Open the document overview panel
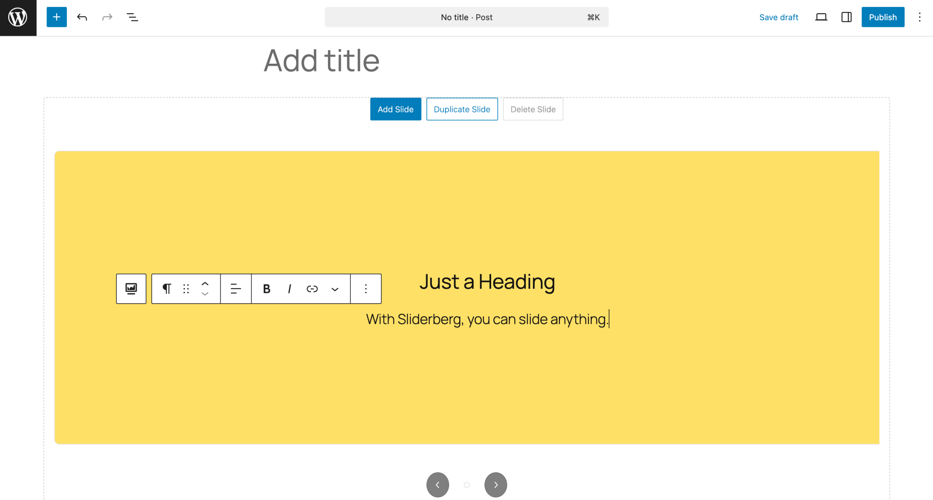Viewport: 933px width, 500px height. 132,17
